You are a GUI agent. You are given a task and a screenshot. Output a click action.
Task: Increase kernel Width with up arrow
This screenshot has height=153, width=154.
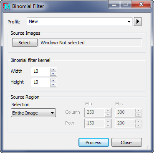pos(53,70)
